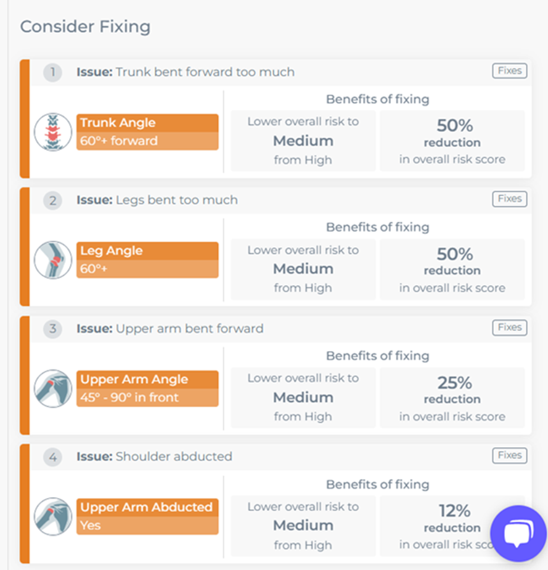Open Fixes for Upper arm bent forward

510,328
